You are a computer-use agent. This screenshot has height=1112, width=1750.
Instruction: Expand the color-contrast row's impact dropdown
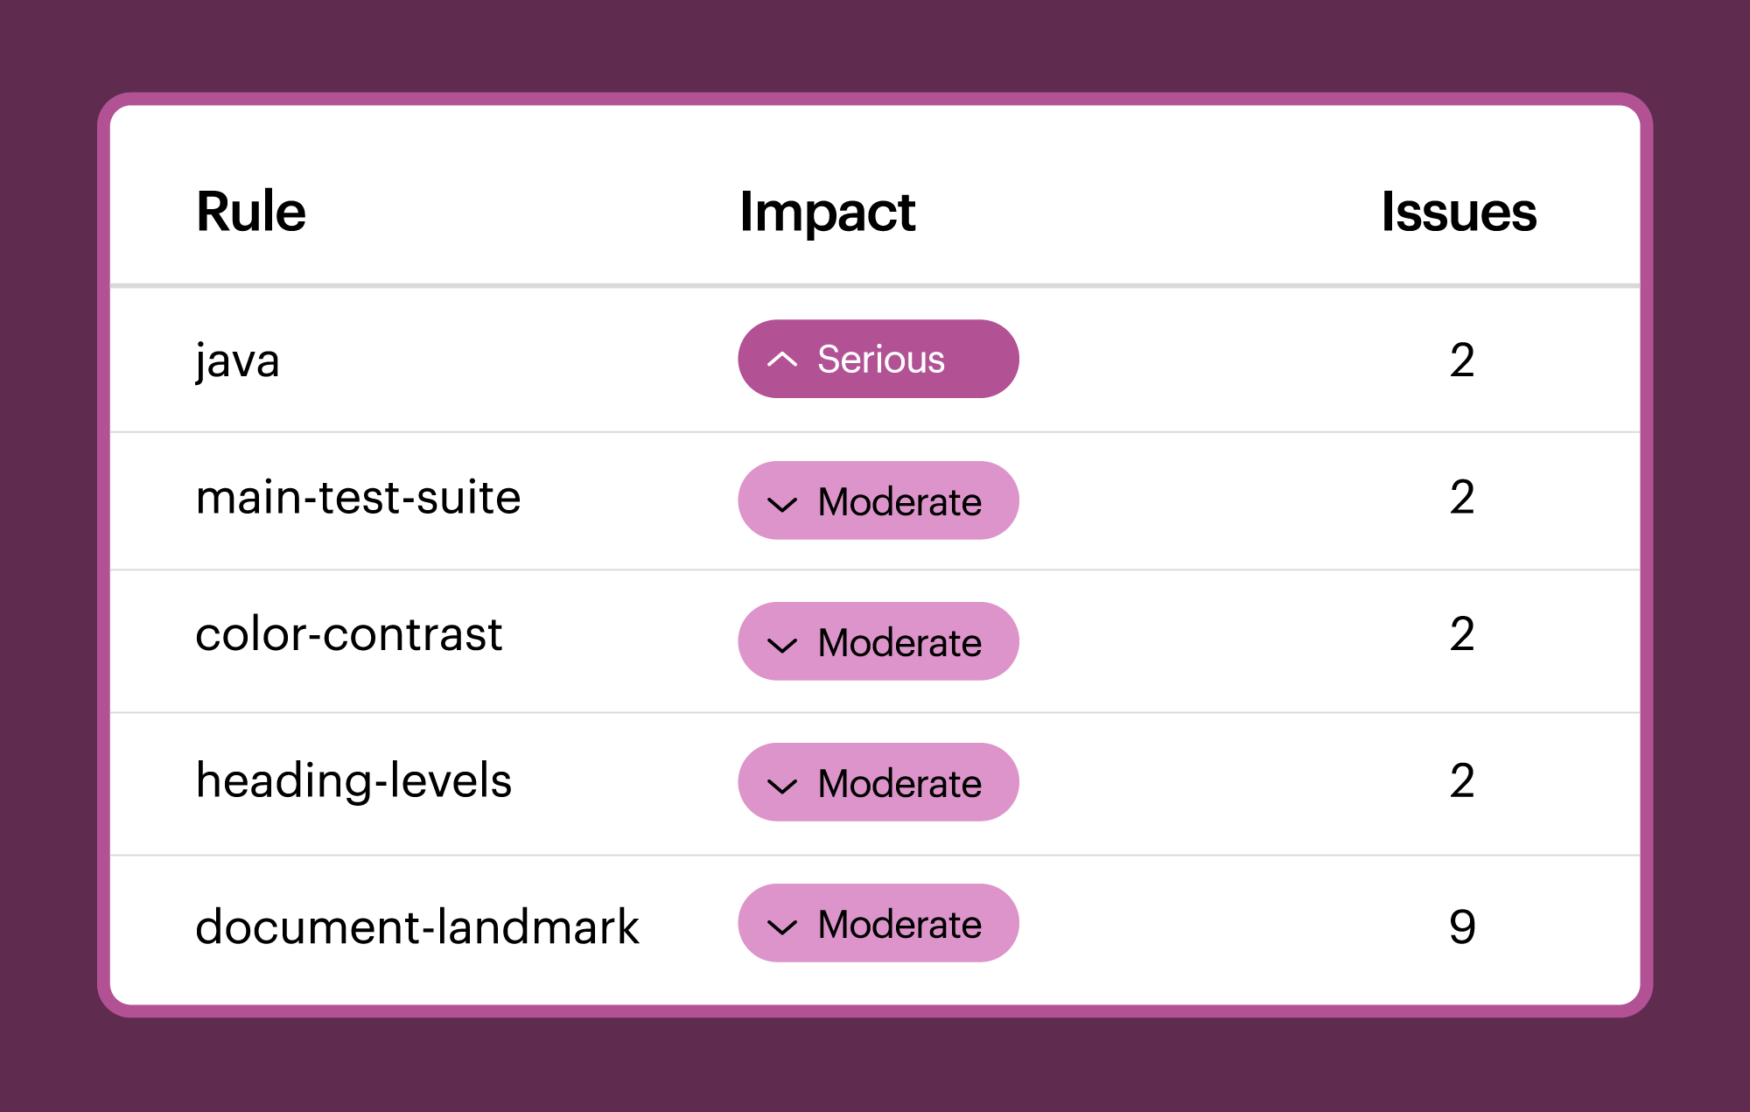878,642
